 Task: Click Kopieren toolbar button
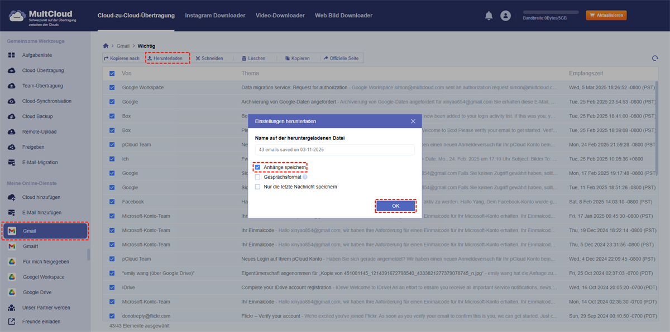[x=297, y=58]
